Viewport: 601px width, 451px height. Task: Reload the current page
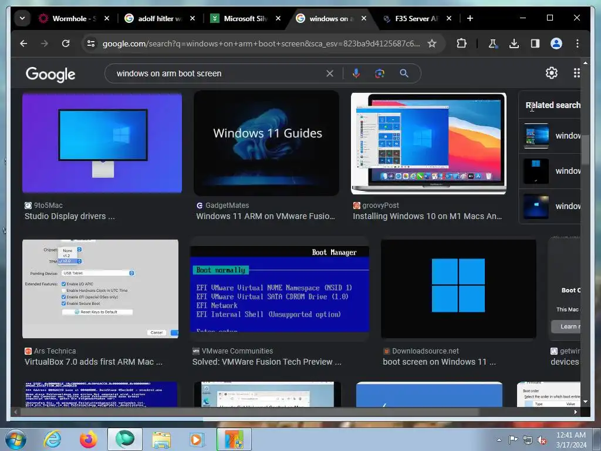point(66,43)
